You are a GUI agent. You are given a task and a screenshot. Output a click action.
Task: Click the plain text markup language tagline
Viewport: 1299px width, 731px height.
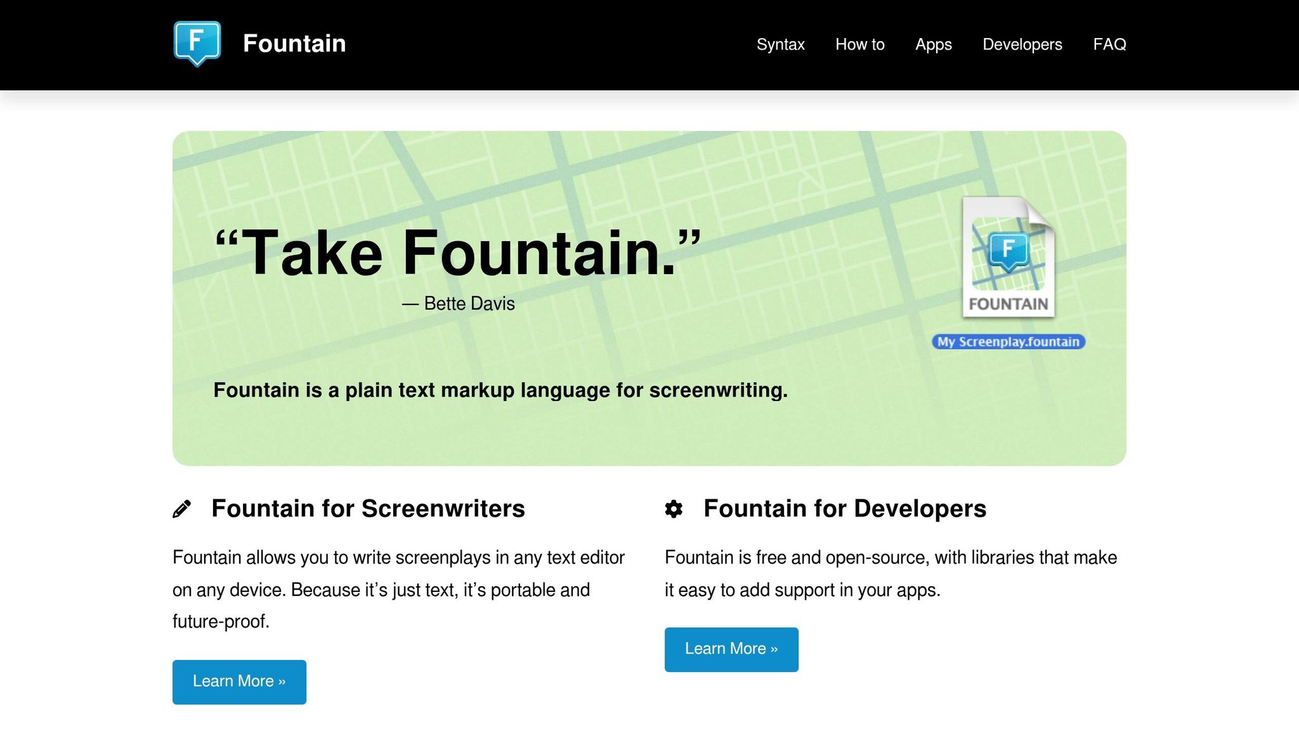click(x=500, y=390)
